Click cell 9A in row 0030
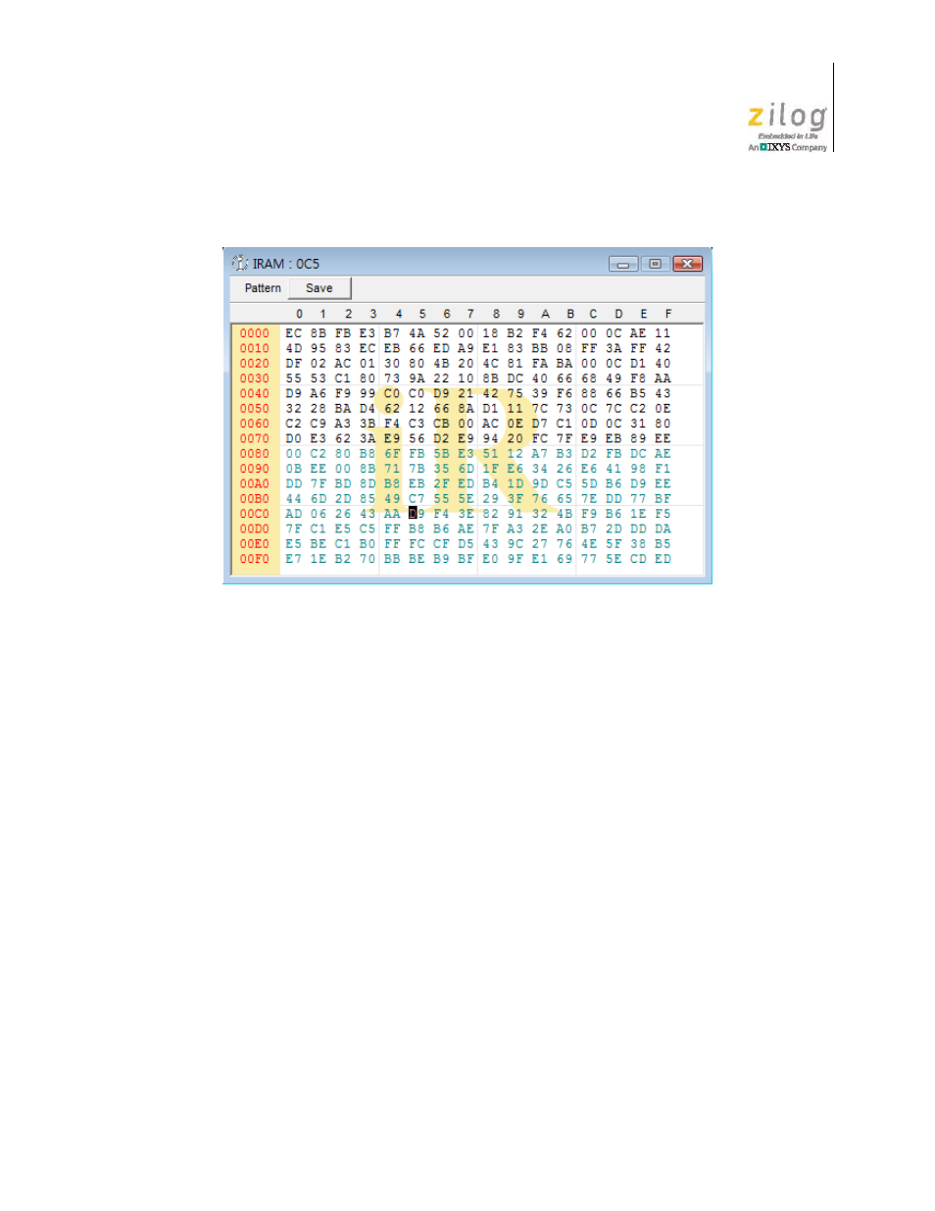Image resolution: width=935 pixels, height=1211 pixels. [x=417, y=378]
